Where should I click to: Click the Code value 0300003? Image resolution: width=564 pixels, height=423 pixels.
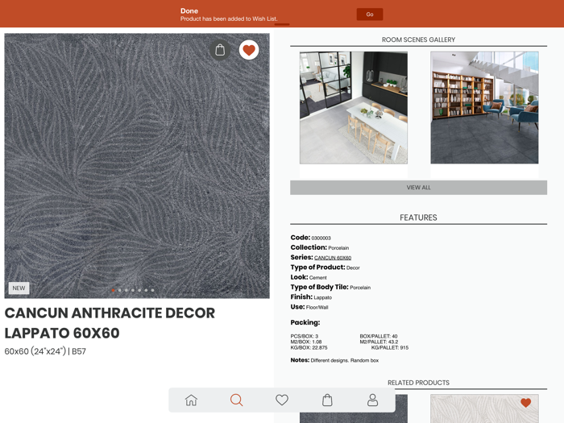(x=321, y=238)
